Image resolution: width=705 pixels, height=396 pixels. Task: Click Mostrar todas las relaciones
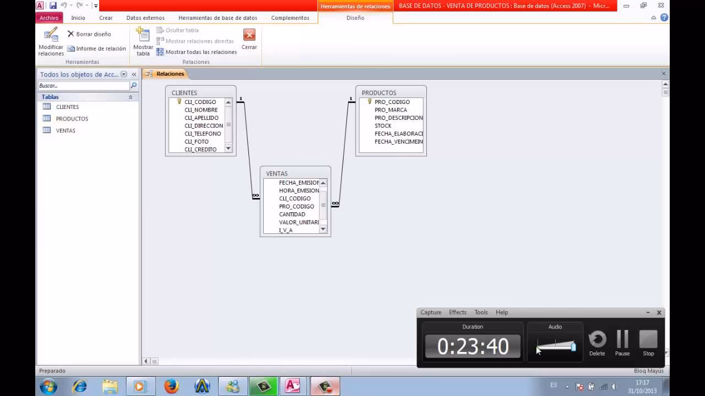click(197, 52)
